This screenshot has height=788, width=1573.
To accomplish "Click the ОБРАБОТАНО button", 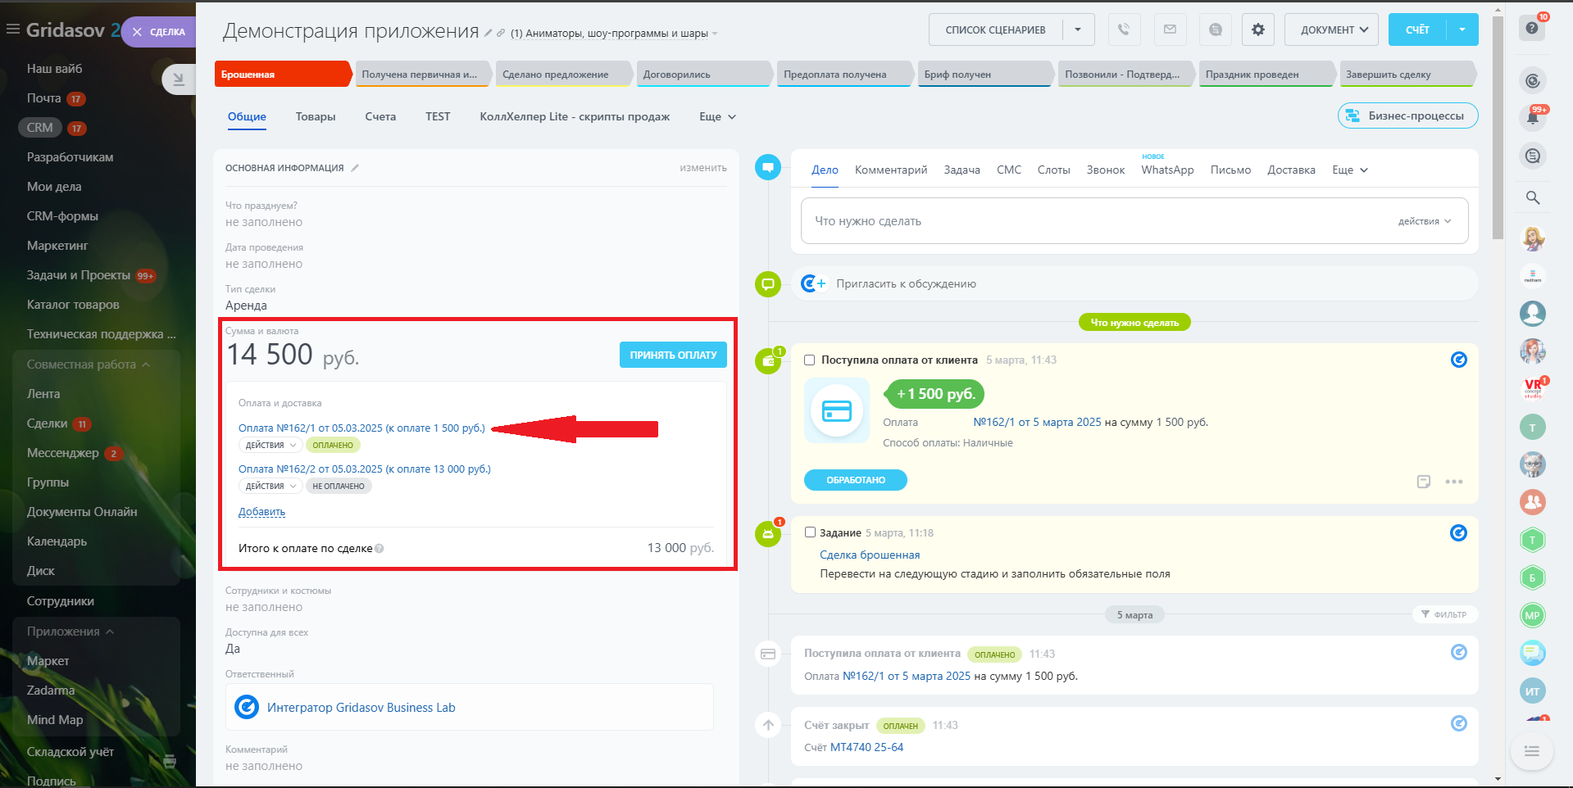I will pyautogui.click(x=856, y=480).
